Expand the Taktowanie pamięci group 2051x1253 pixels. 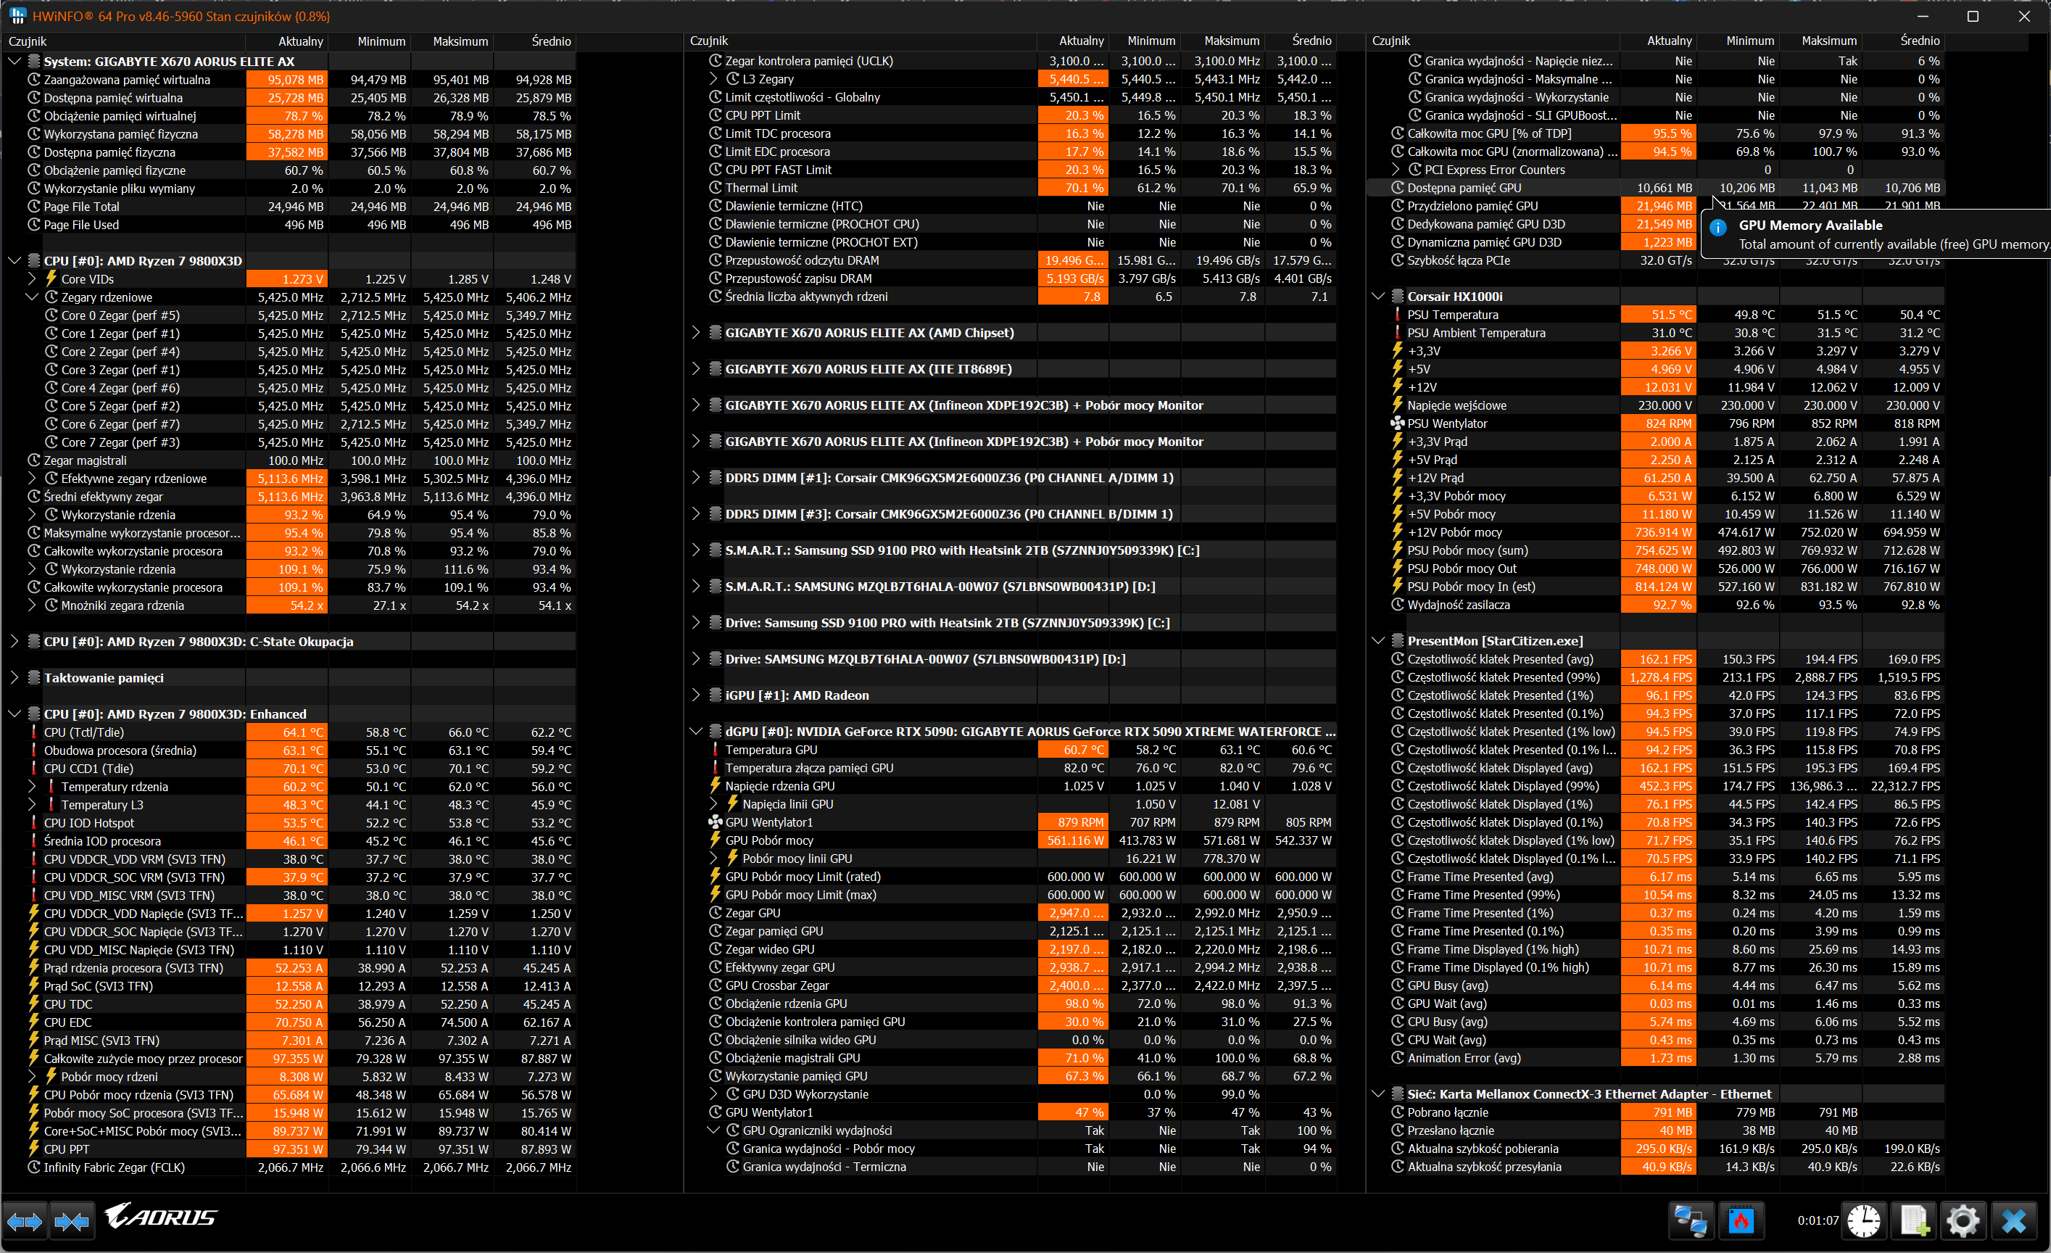tap(14, 678)
